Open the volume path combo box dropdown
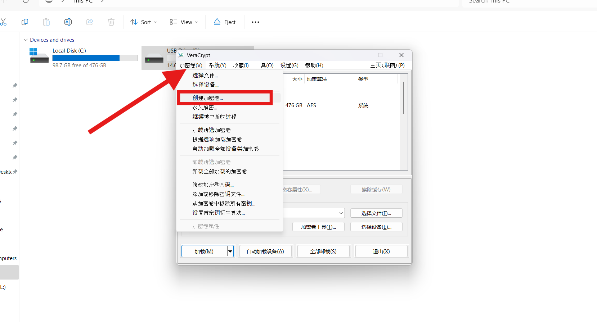 coord(341,213)
